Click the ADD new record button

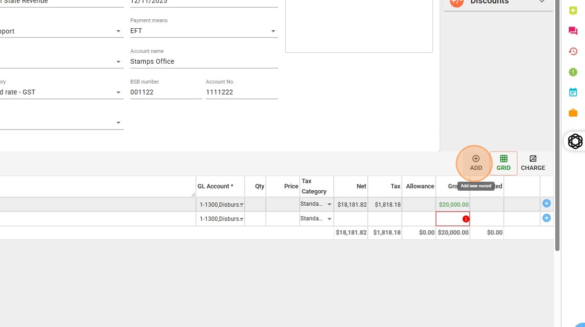[475, 162]
